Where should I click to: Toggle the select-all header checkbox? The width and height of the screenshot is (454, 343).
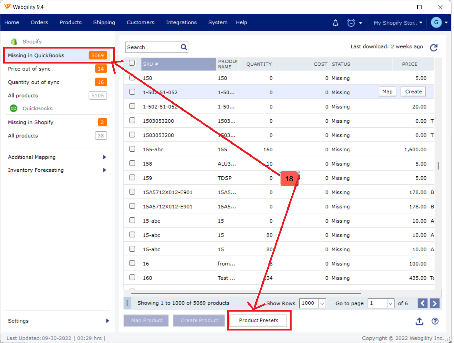click(132, 63)
